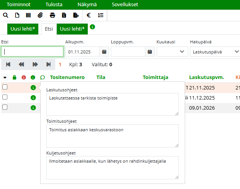The width and height of the screenshot is (240, 189).
Task: Open the row selection dropdown arrow
Action: point(5,77)
